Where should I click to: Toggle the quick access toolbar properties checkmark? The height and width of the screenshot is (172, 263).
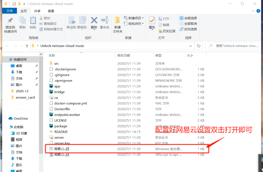14,4
